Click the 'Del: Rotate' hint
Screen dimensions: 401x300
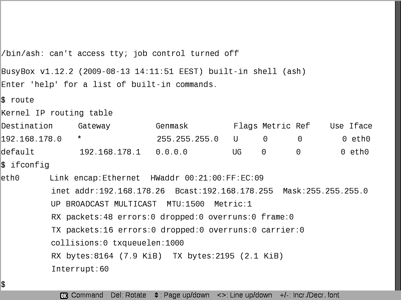[127, 295]
